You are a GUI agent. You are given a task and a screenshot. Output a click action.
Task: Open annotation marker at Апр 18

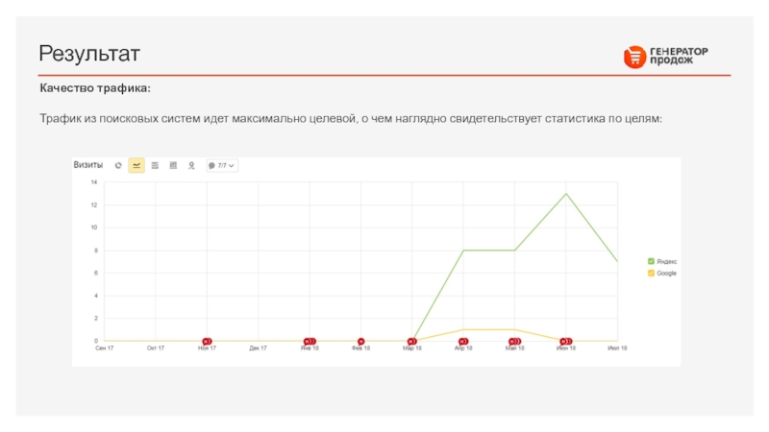[x=463, y=341]
